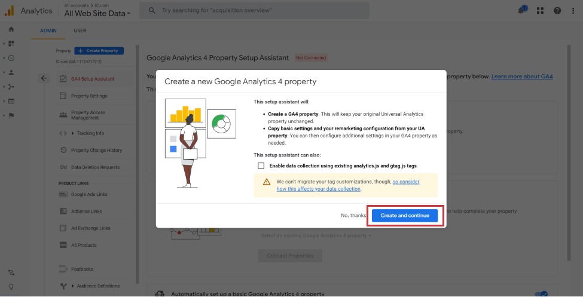583x297 pixels.
Task: Click All Products text
Action: click(x=84, y=246)
